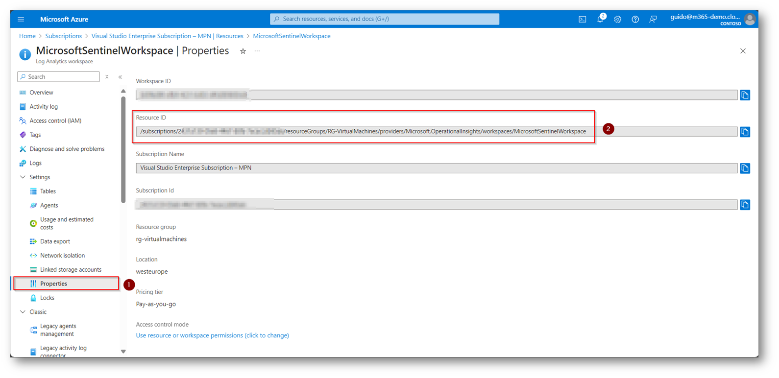Collapse the sidebar menu with double chevron
The width and height of the screenshot is (779, 378).
(120, 77)
